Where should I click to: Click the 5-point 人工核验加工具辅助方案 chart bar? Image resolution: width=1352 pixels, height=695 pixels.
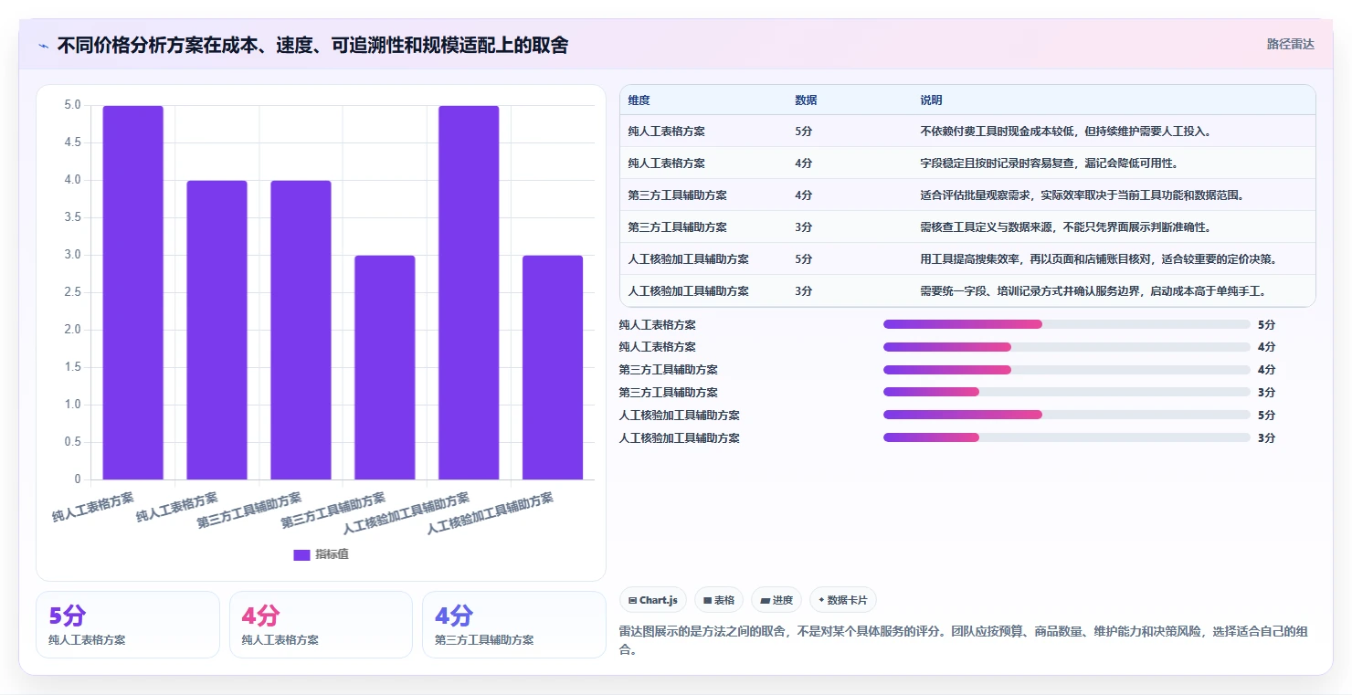coord(469,292)
